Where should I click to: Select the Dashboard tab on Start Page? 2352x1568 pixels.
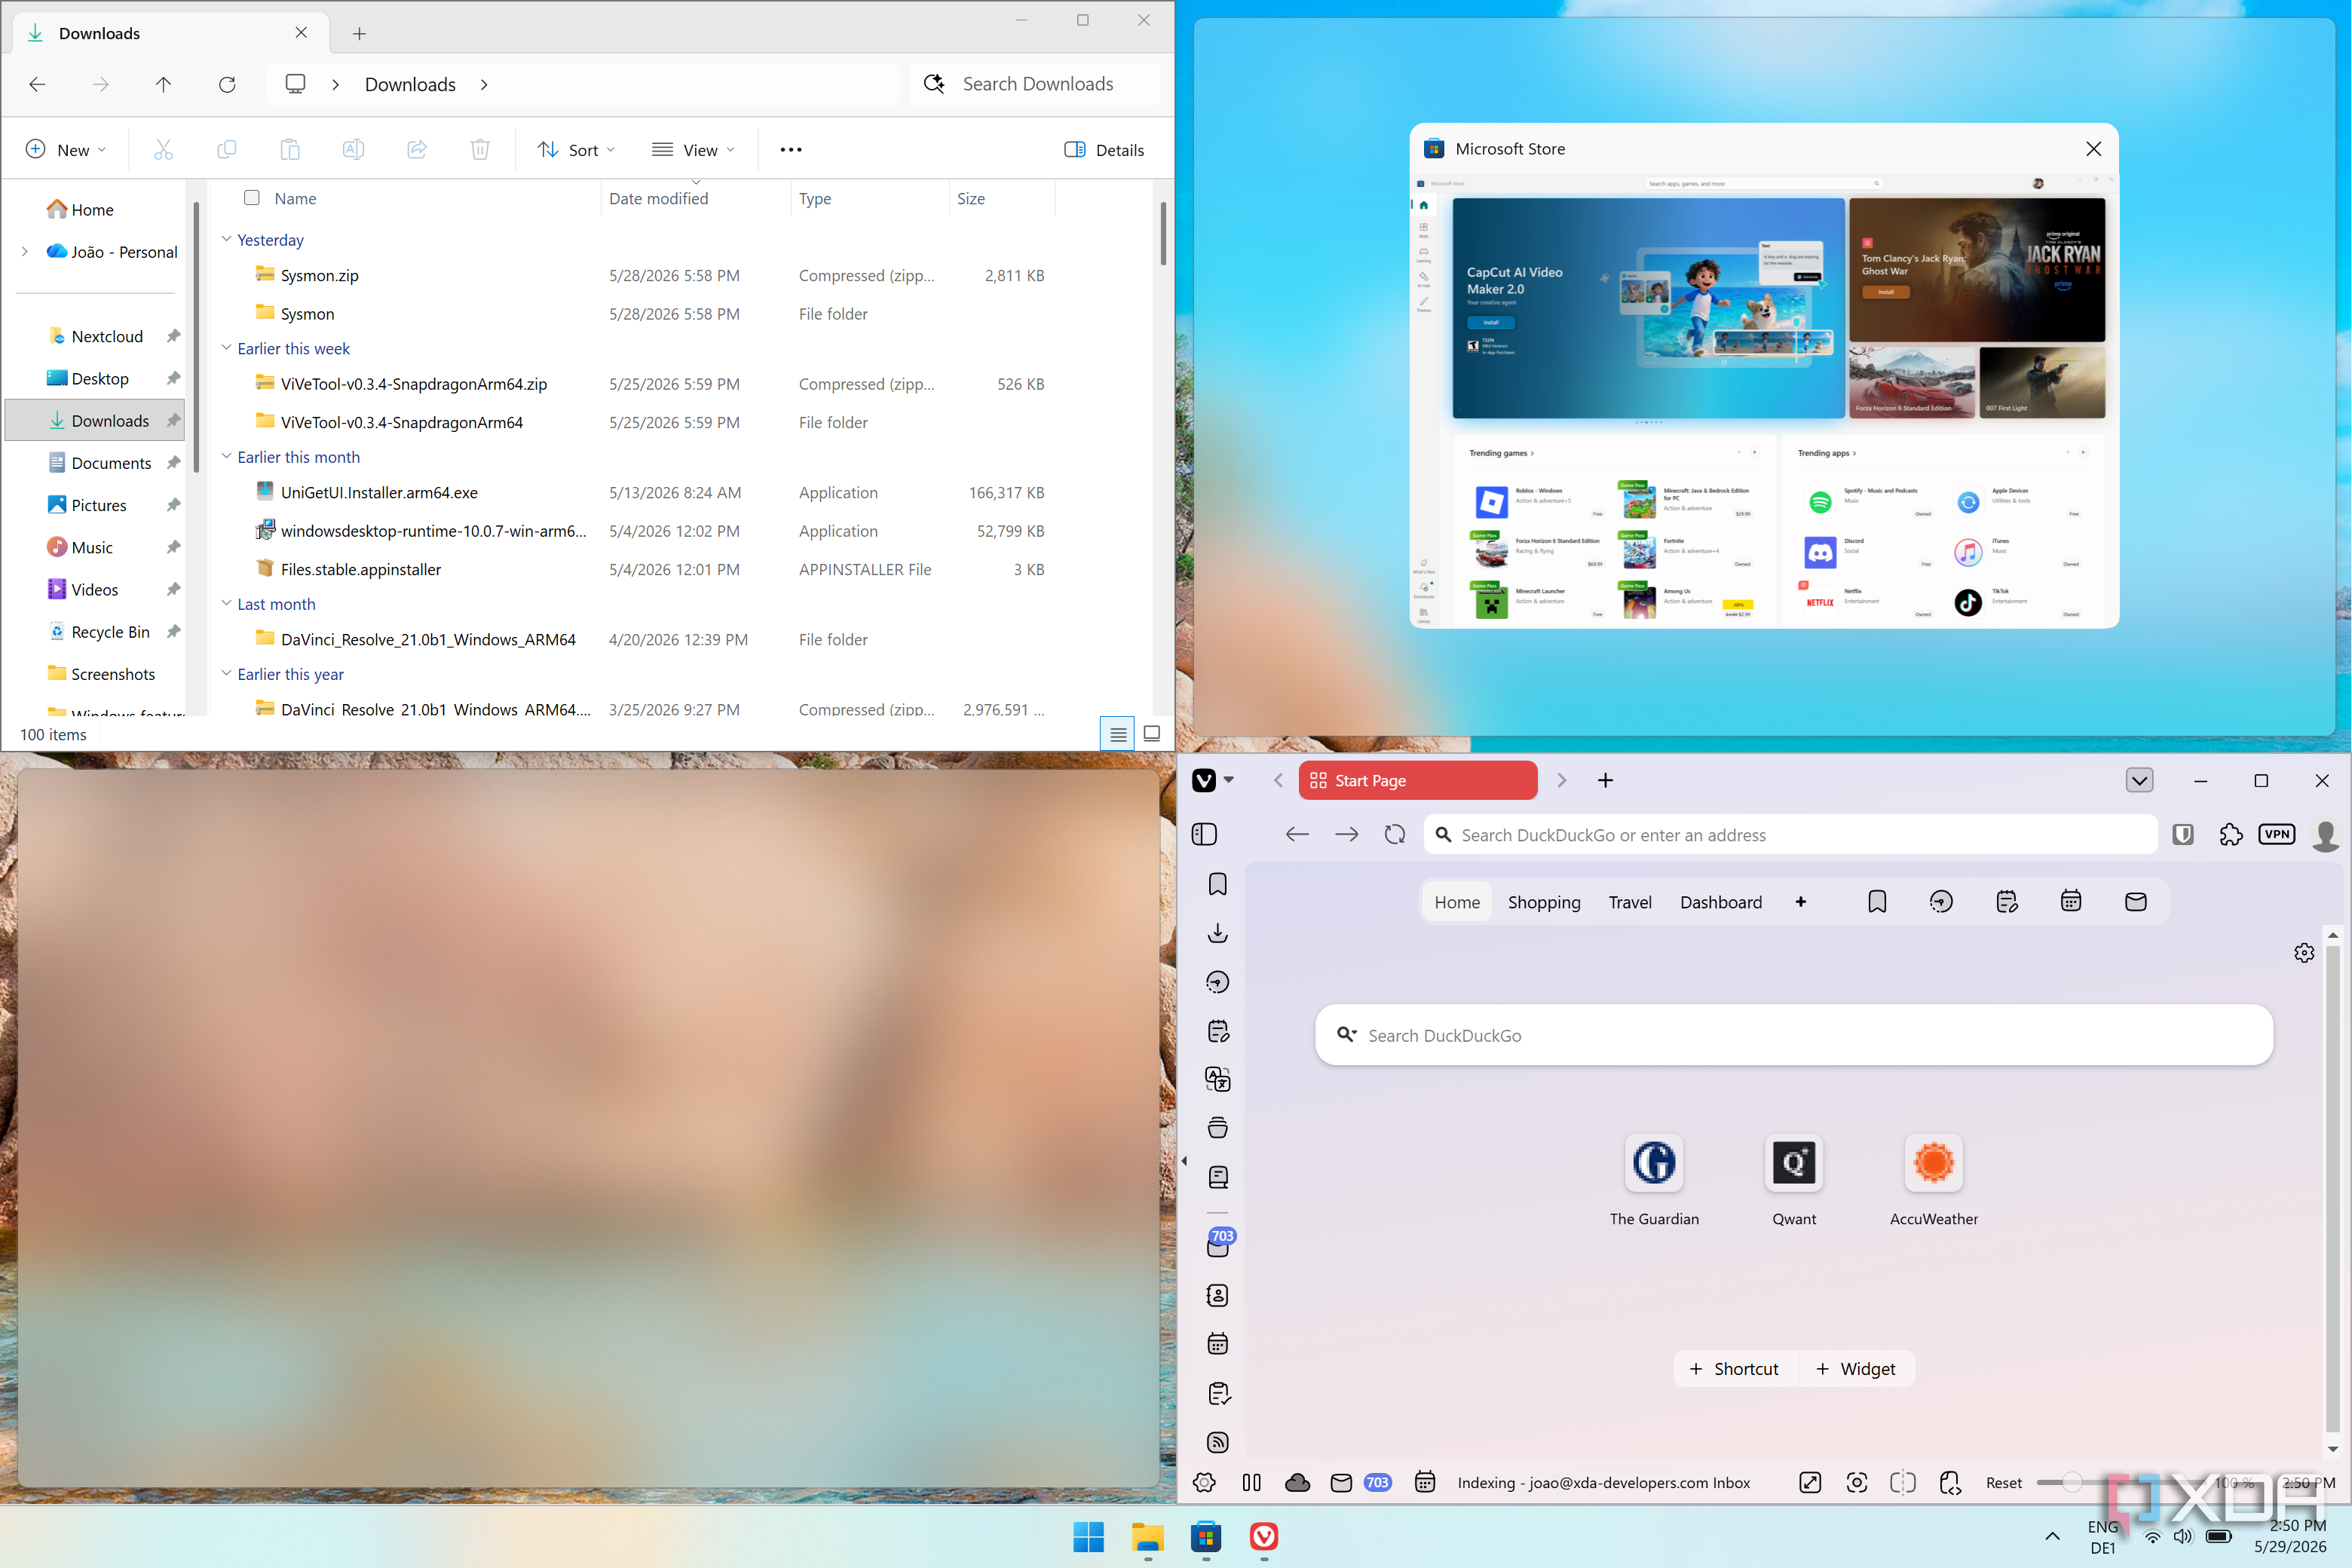click(1721, 902)
